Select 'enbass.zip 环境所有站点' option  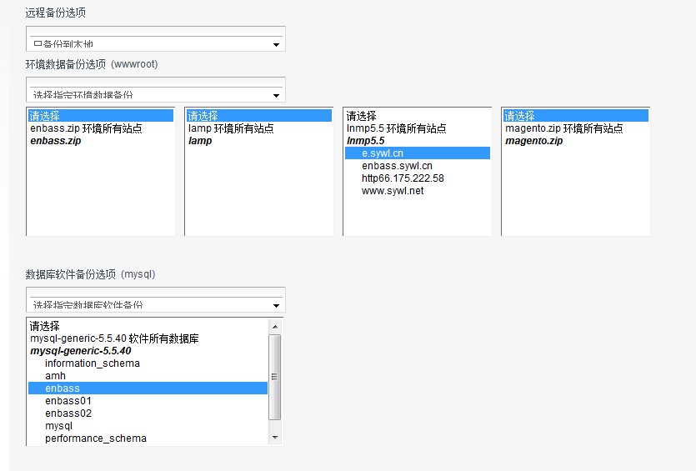click(x=86, y=128)
